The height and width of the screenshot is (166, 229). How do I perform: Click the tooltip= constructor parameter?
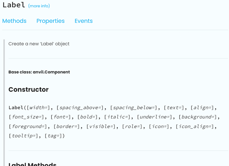pos(24,136)
